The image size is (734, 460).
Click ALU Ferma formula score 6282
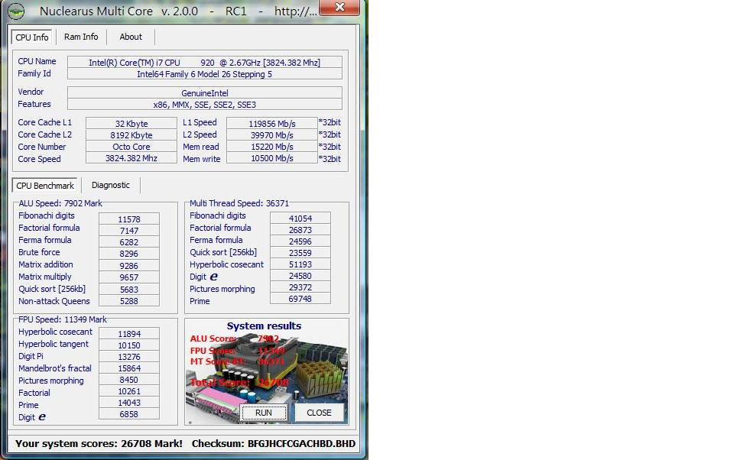(x=129, y=242)
